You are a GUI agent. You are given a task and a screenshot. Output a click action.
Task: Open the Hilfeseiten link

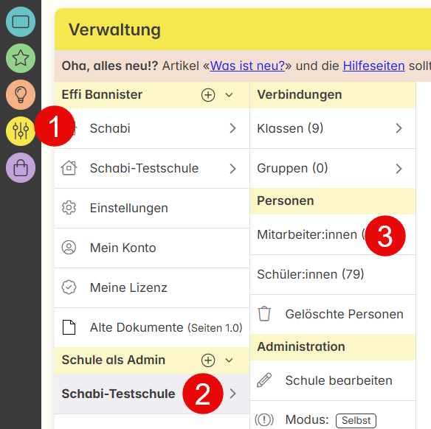(x=374, y=66)
